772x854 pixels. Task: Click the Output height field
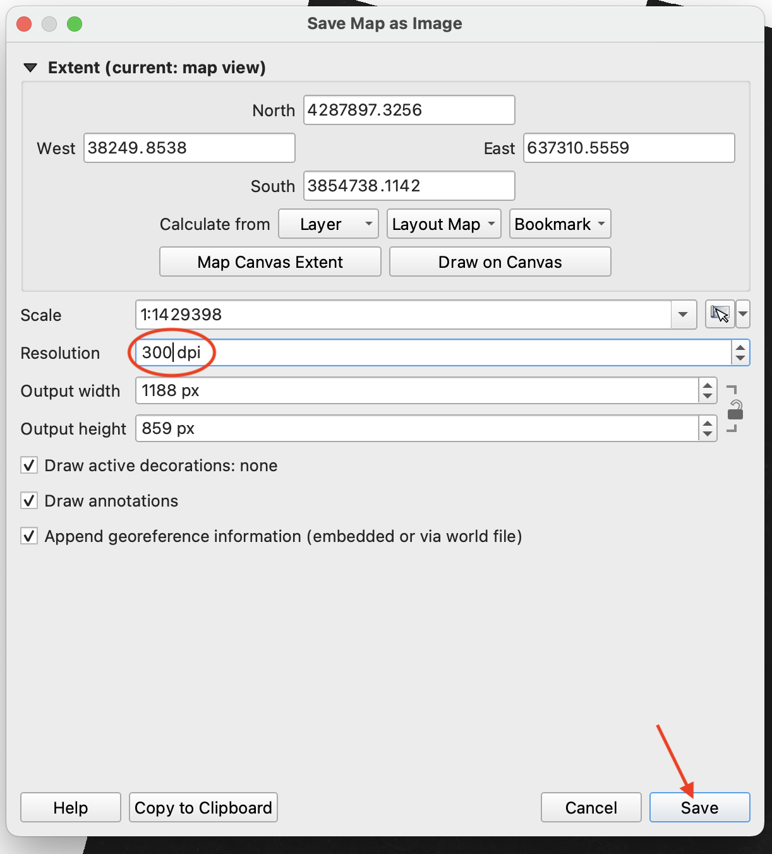[417, 428]
